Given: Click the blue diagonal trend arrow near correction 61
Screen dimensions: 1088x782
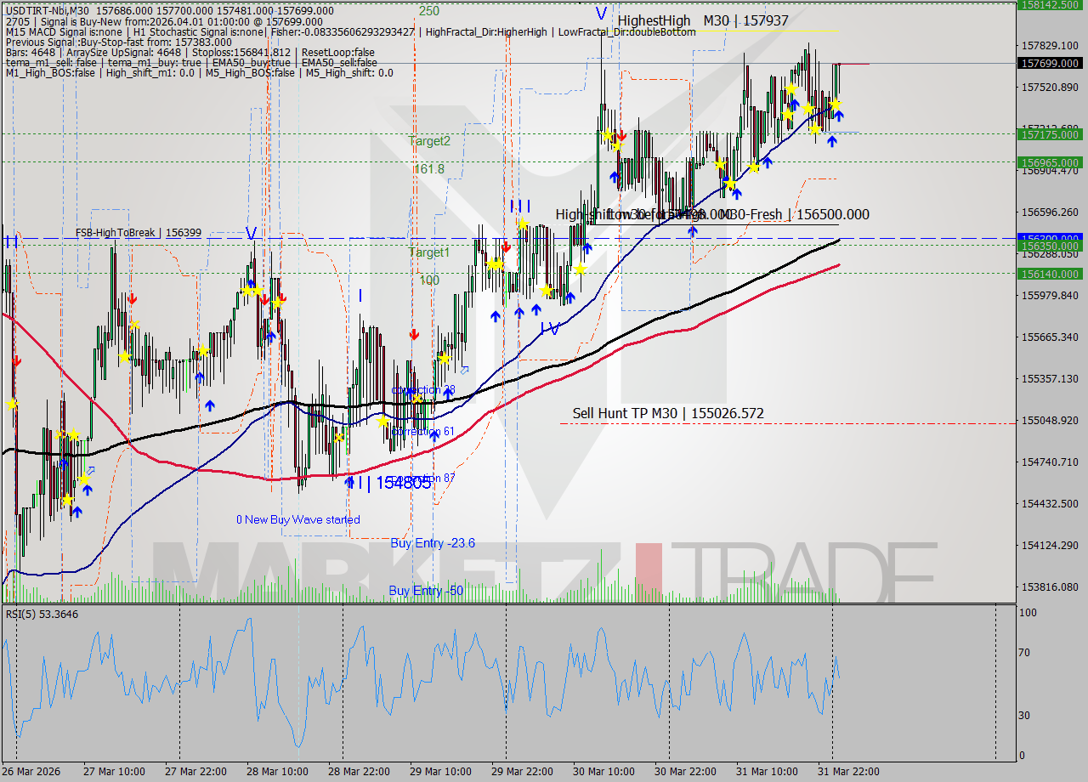Looking at the screenshot, I should [466, 370].
